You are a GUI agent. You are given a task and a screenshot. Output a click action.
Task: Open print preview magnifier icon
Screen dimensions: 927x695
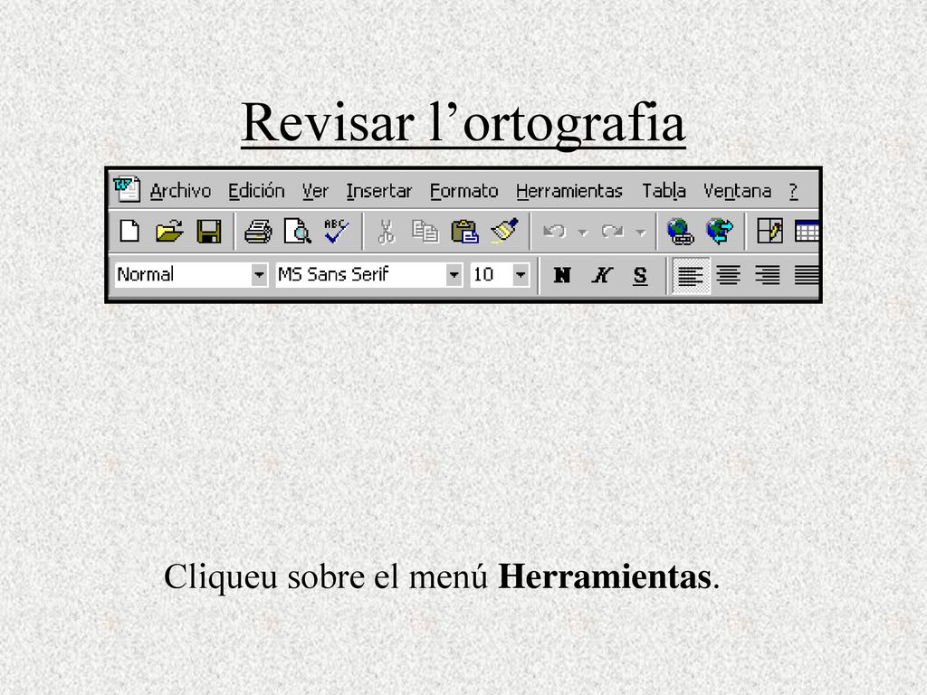point(297,231)
